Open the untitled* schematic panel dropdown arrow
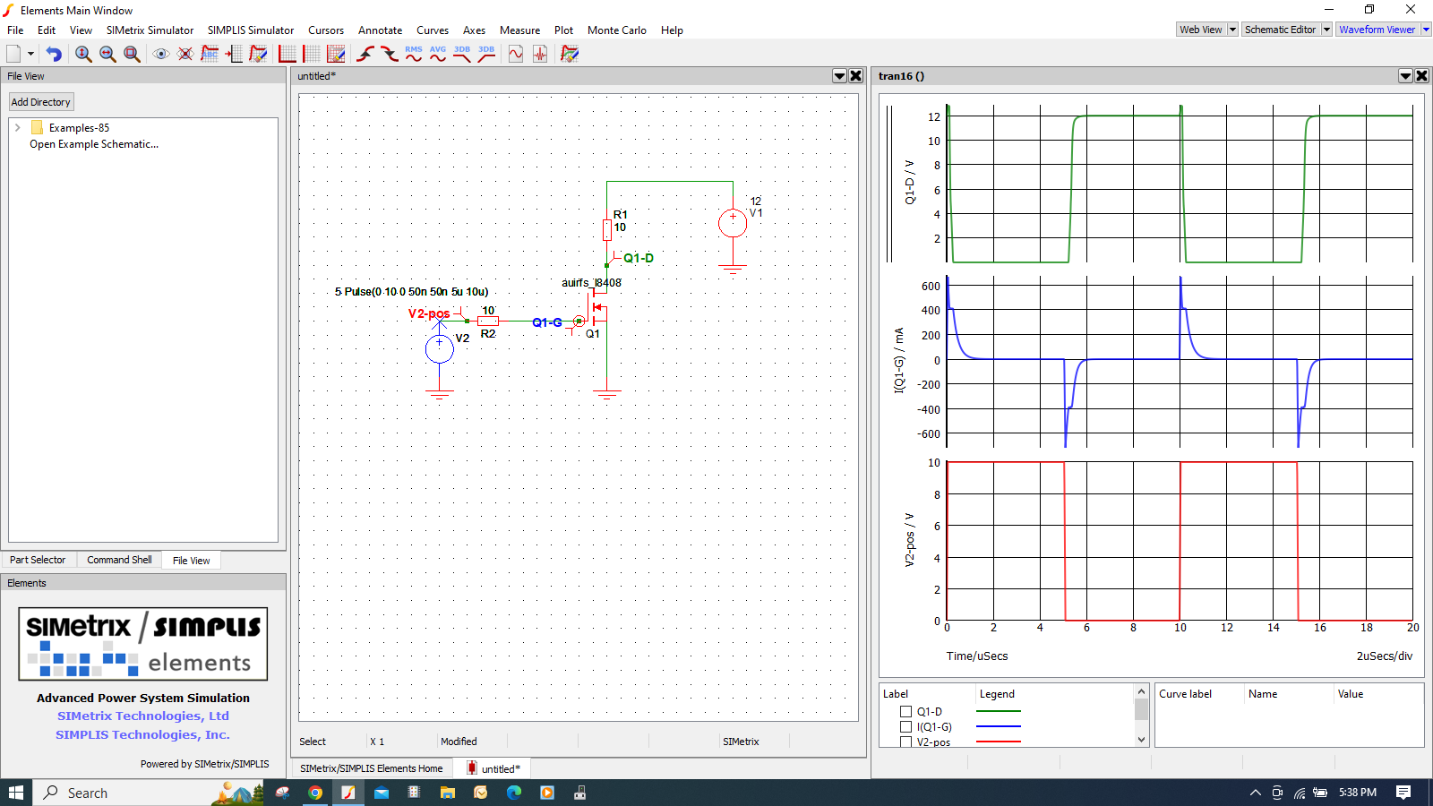The image size is (1433, 806). point(840,76)
